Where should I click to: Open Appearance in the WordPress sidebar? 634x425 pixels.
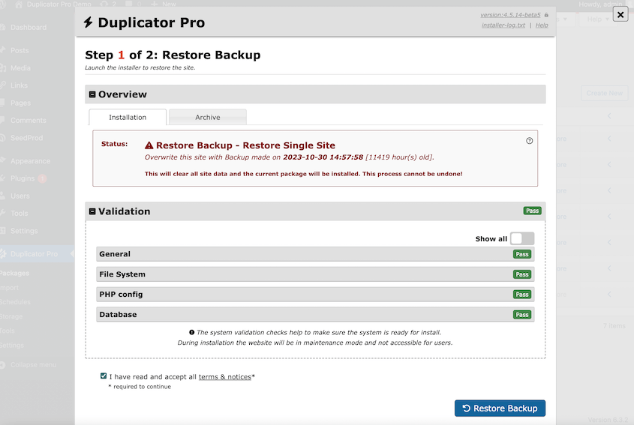point(30,161)
